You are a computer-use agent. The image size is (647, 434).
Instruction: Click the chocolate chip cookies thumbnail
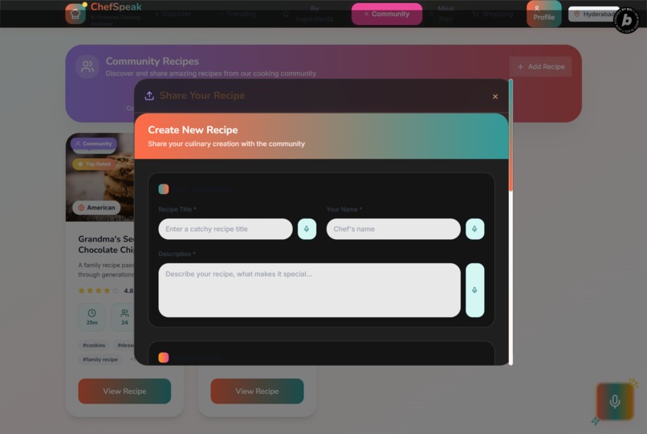pos(100,177)
